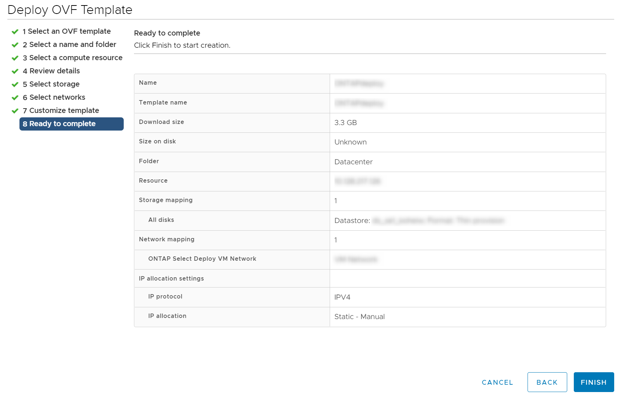This screenshot has width=623, height=399.
Task: Click the ONTAP Select Deploy VM Network row
Action: (x=202, y=259)
